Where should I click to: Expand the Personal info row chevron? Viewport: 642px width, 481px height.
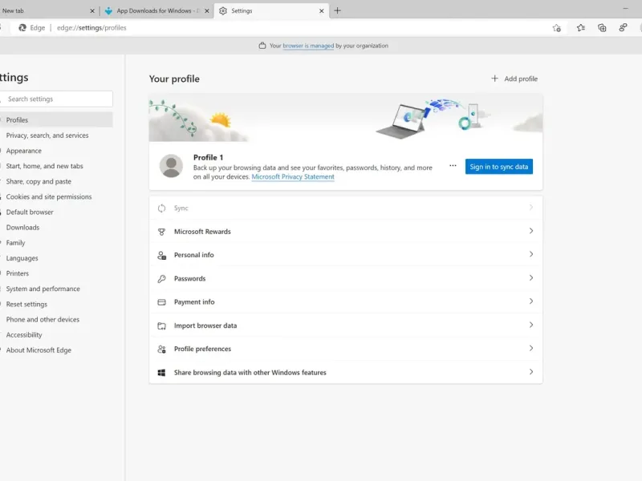(531, 254)
